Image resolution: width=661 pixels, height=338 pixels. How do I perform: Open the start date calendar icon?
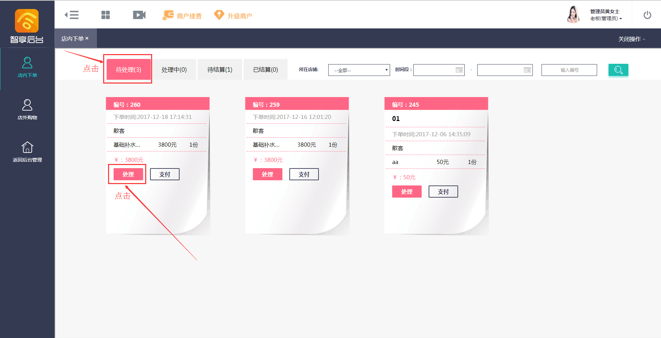(459, 70)
